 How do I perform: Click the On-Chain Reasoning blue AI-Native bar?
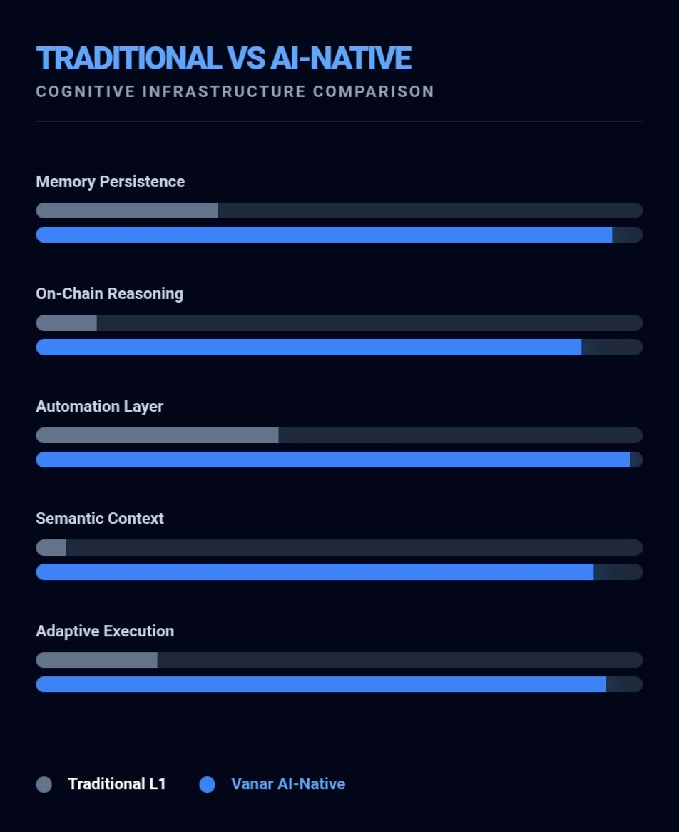pos(309,347)
